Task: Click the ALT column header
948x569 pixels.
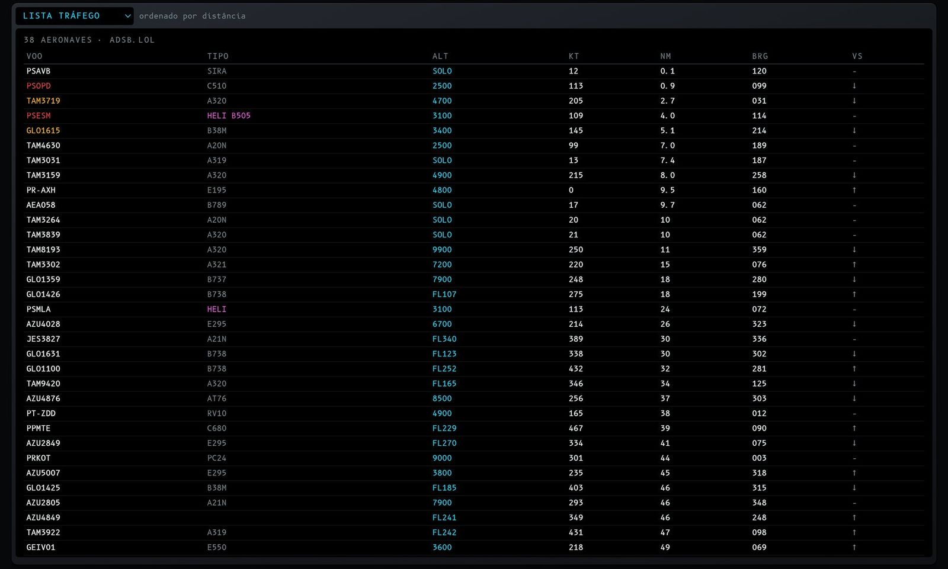Action: click(440, 56)
